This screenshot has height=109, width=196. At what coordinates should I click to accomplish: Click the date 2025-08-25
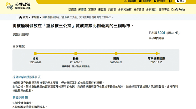(x=116, y=62)
